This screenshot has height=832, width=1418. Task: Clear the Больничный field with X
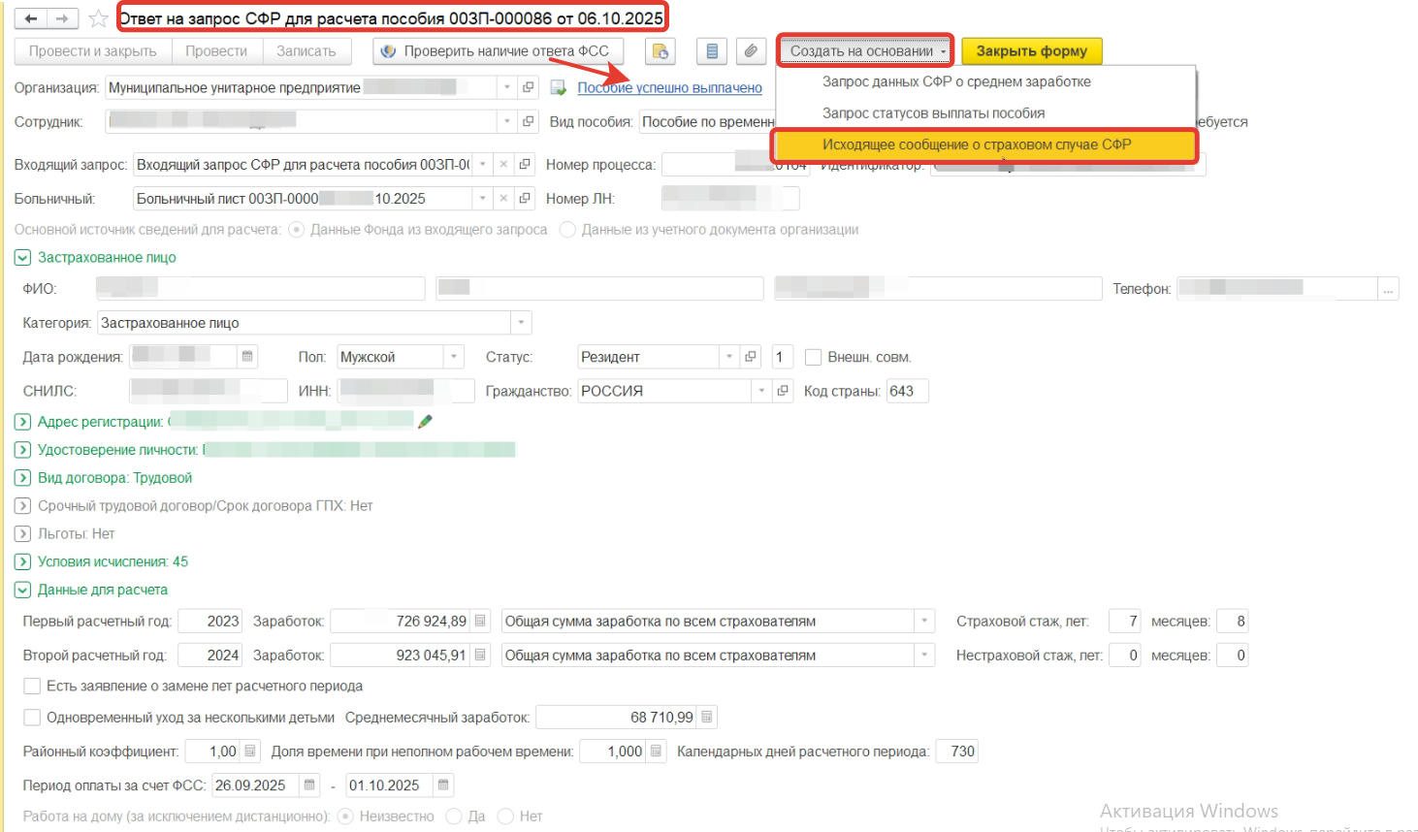pos(503,199)
